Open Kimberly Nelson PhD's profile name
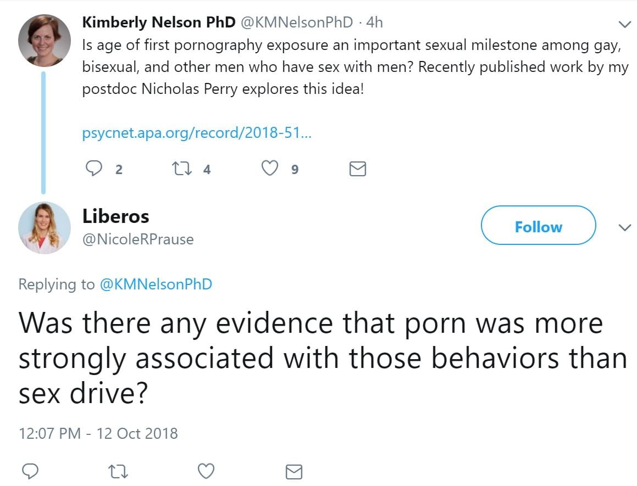The height and width of the screenshot is (486, 637). click(x=159, y=23)
